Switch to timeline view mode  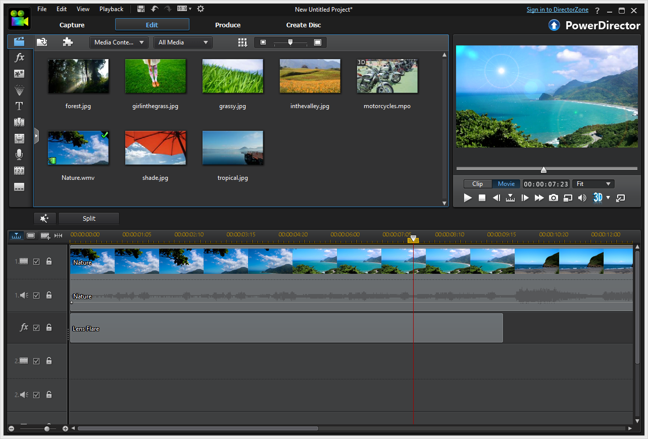point(17,235)
